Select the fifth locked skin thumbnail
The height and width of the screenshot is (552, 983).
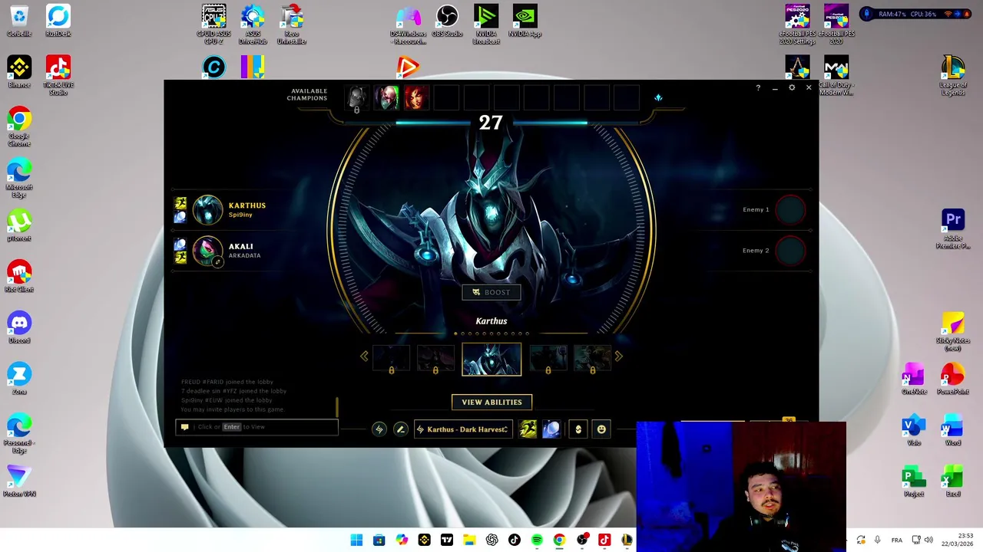(x=592, y=359)
